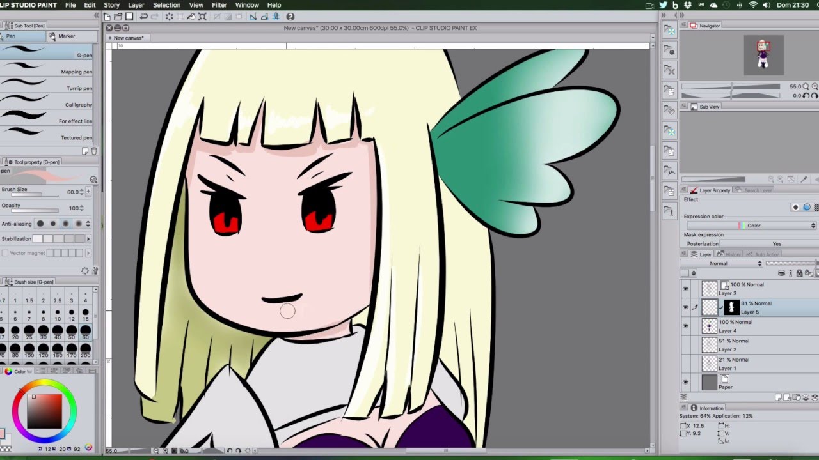This screenshot has width=819, height=460.
Task: Open the File menu
Action: tap(70, 5)
